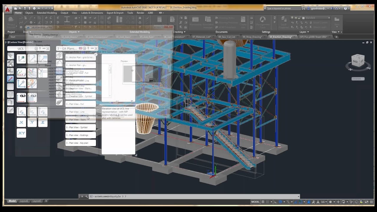Viewport: 377px width, 212px height.
Task: Click the .XY point filter button
Action: pyautogui.click(x=21, y=133)
